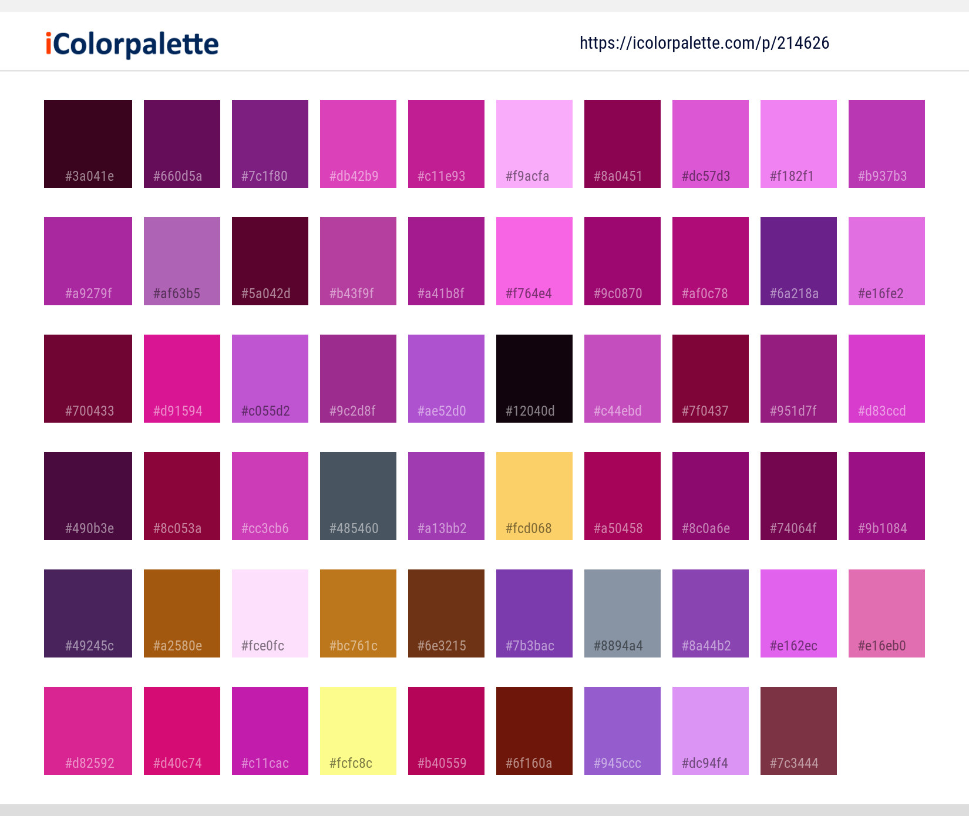Click the #b43f9f swatch
Screen dimensions: 969x816
point(358,261)
